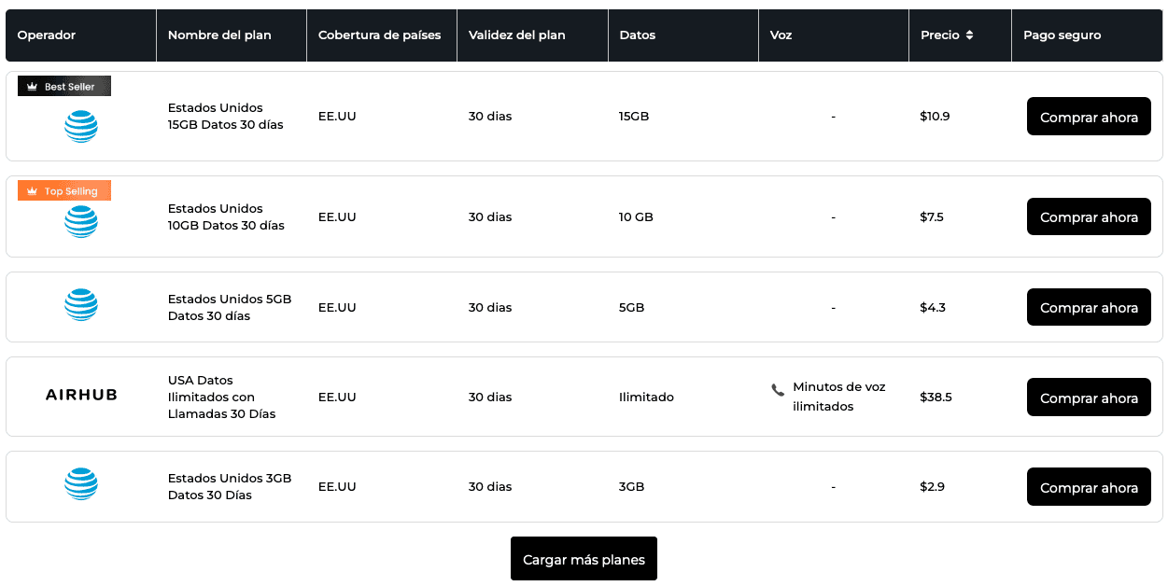Click the phone icon beside voice minutes

click(x=778, y=390)
